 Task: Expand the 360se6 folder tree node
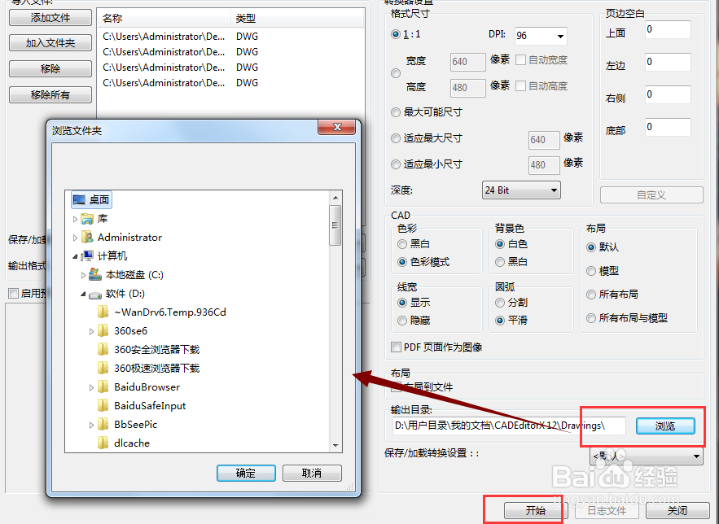[x=91, y=331]
